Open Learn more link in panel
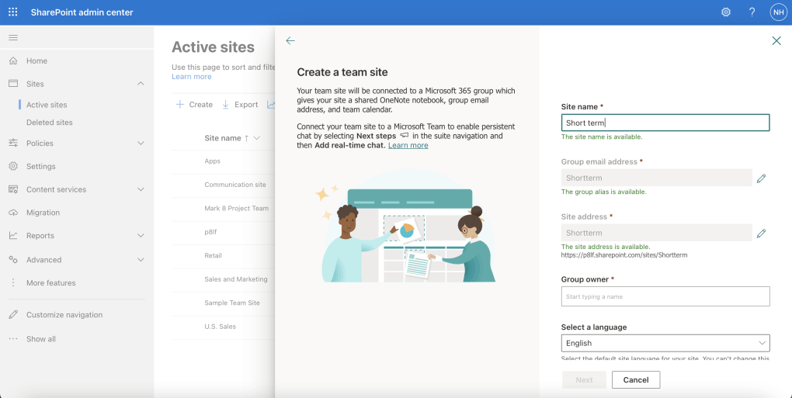 (x=408, y=145)
